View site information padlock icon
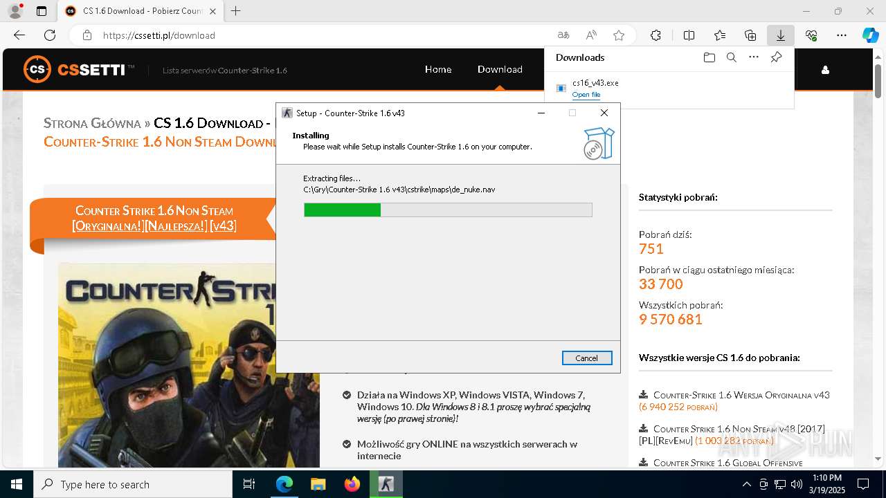This screenshot has width=886, height=498. (x=87, y=35)
